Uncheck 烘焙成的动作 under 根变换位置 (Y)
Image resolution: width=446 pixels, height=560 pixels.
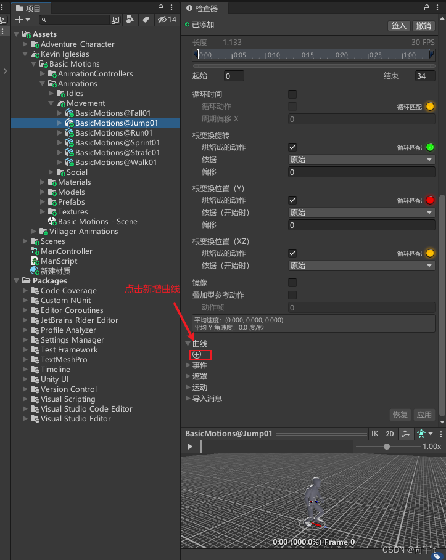[x=292, y=200]
